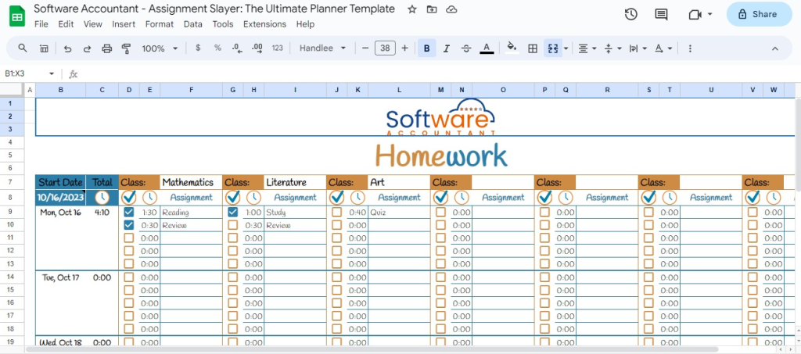Viewport: 801px width, 354px height.
Task: Uncheck Mathematics Review checkbox
Action: click(x=129, y=225)
